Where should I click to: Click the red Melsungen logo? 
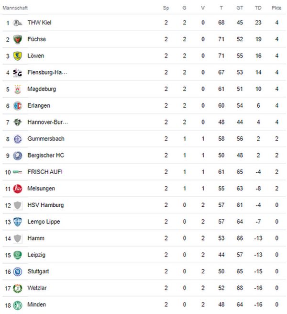pos(17,189)
